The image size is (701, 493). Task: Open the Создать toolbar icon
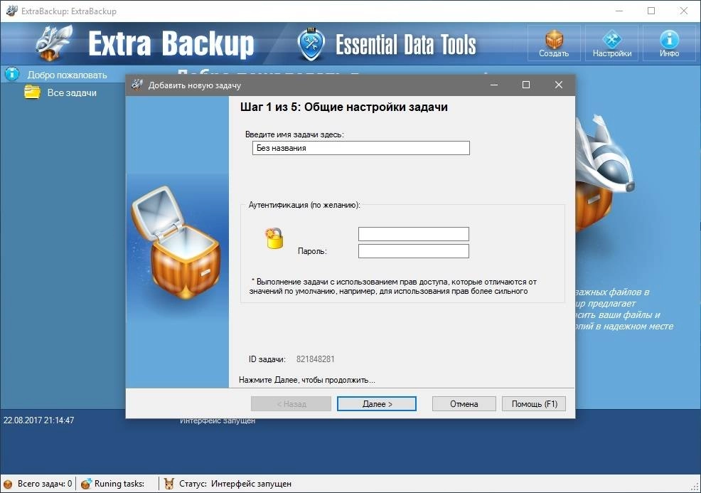(x=554, y=43)
